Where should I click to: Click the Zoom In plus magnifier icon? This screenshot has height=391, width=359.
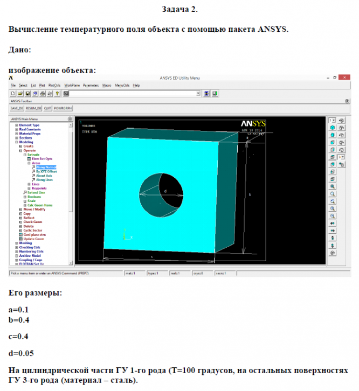point(332,209)
